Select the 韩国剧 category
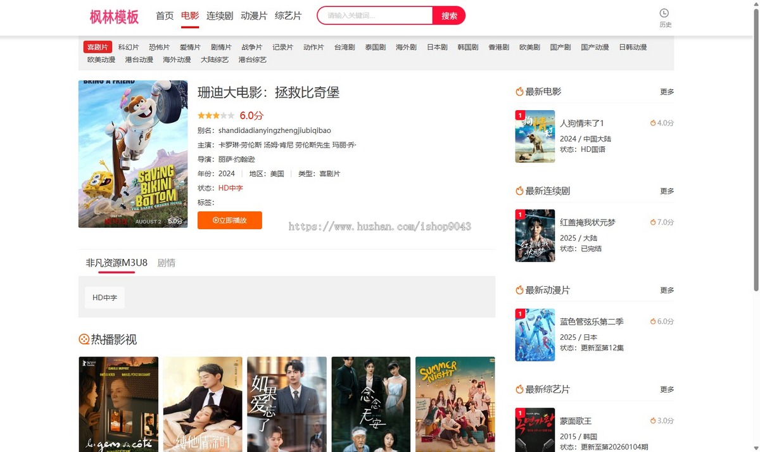Screen dimensions: 760x452 coord(467,47)
